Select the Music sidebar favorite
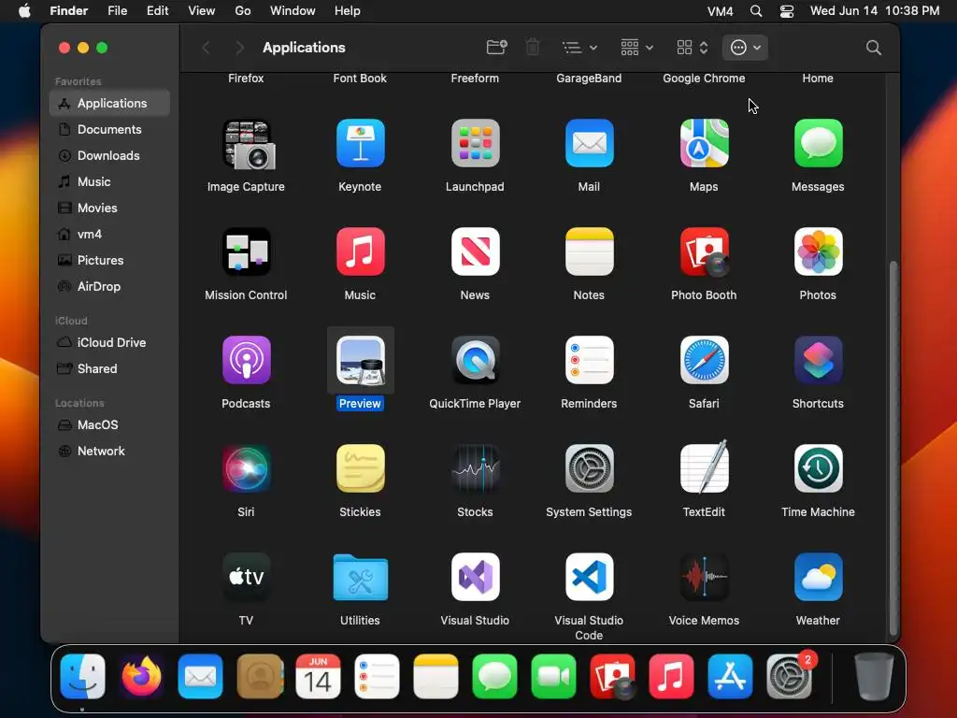This screenshot has width=957, height=718. click(110, 182)
